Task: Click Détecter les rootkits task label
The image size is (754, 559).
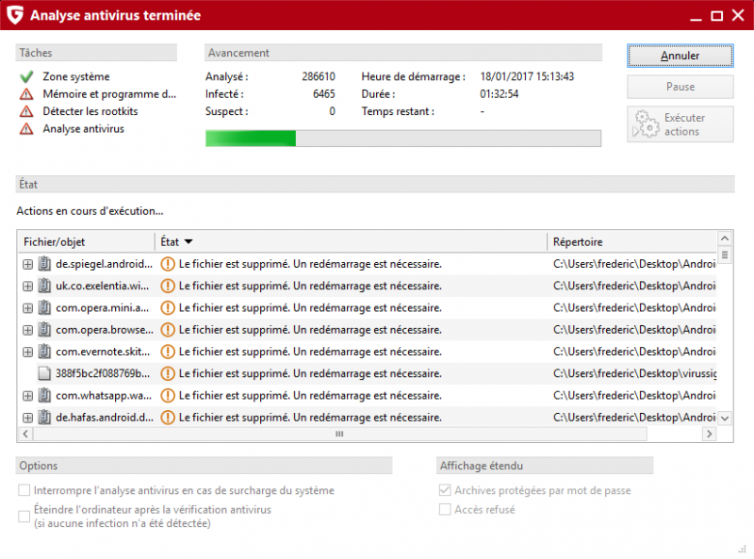Action: (x=90, y=111)
